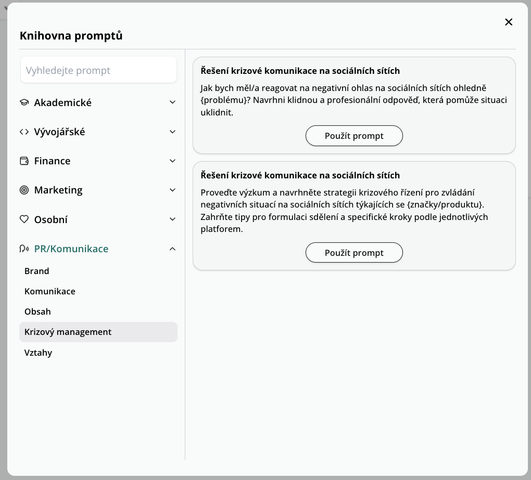Use the prompt about negativní ohlas
This screenshot has height=480, width=531.
point(354,136)
